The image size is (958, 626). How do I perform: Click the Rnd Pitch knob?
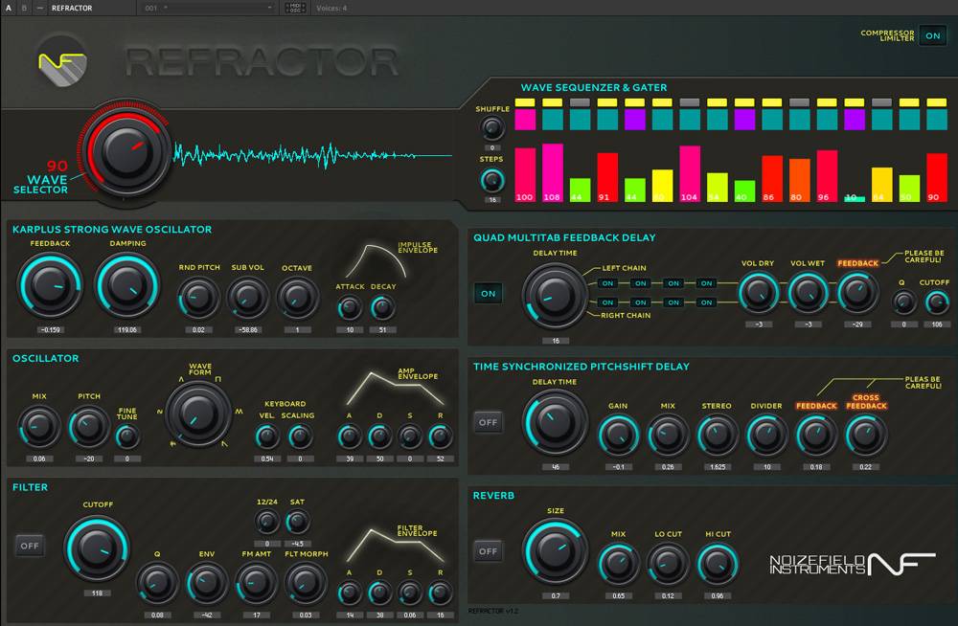(198, 298)
